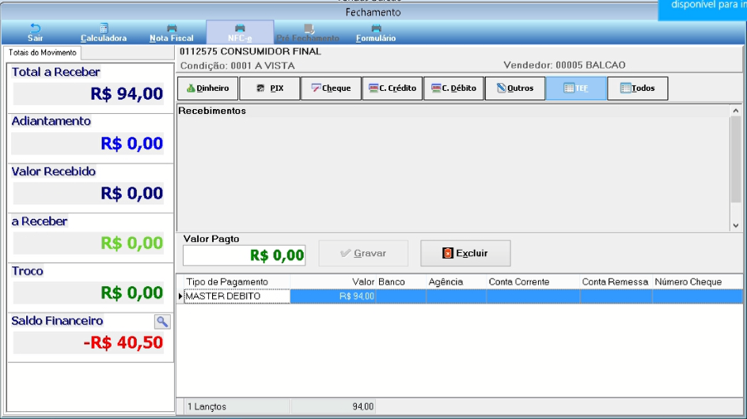The image size is (747, 419).
Task: Click the Total a Receber R$ 94,00 value
Action: (127, 94)
